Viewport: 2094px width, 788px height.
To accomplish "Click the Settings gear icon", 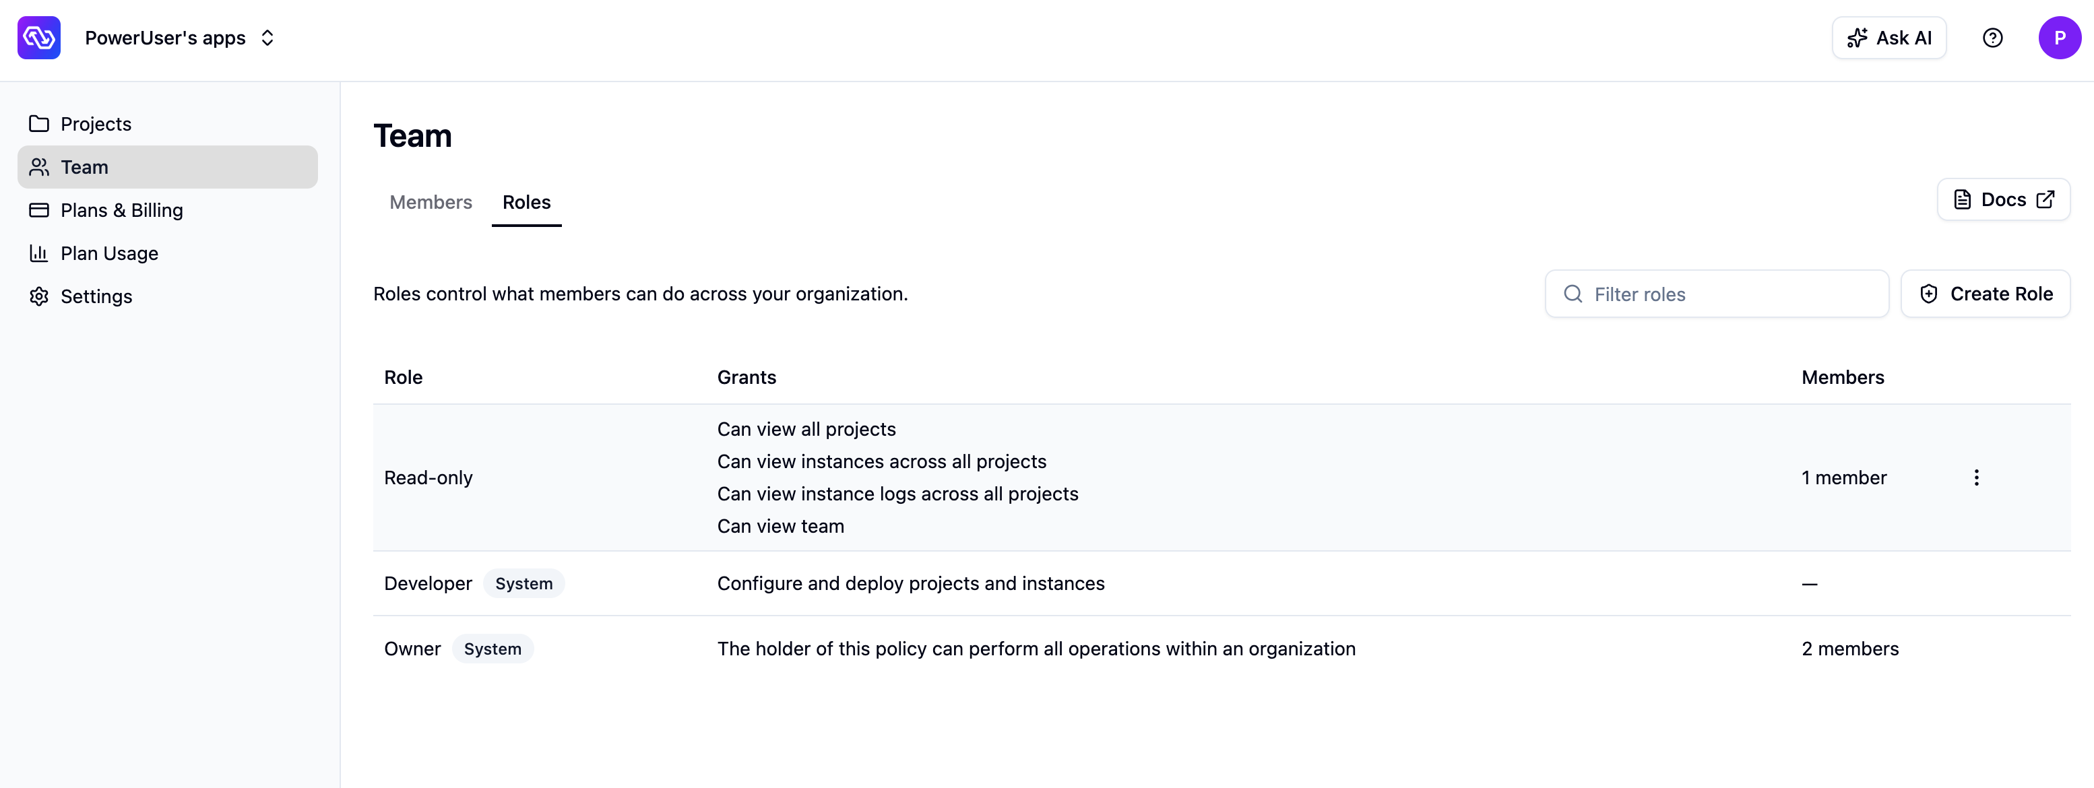I will [39, 296].
